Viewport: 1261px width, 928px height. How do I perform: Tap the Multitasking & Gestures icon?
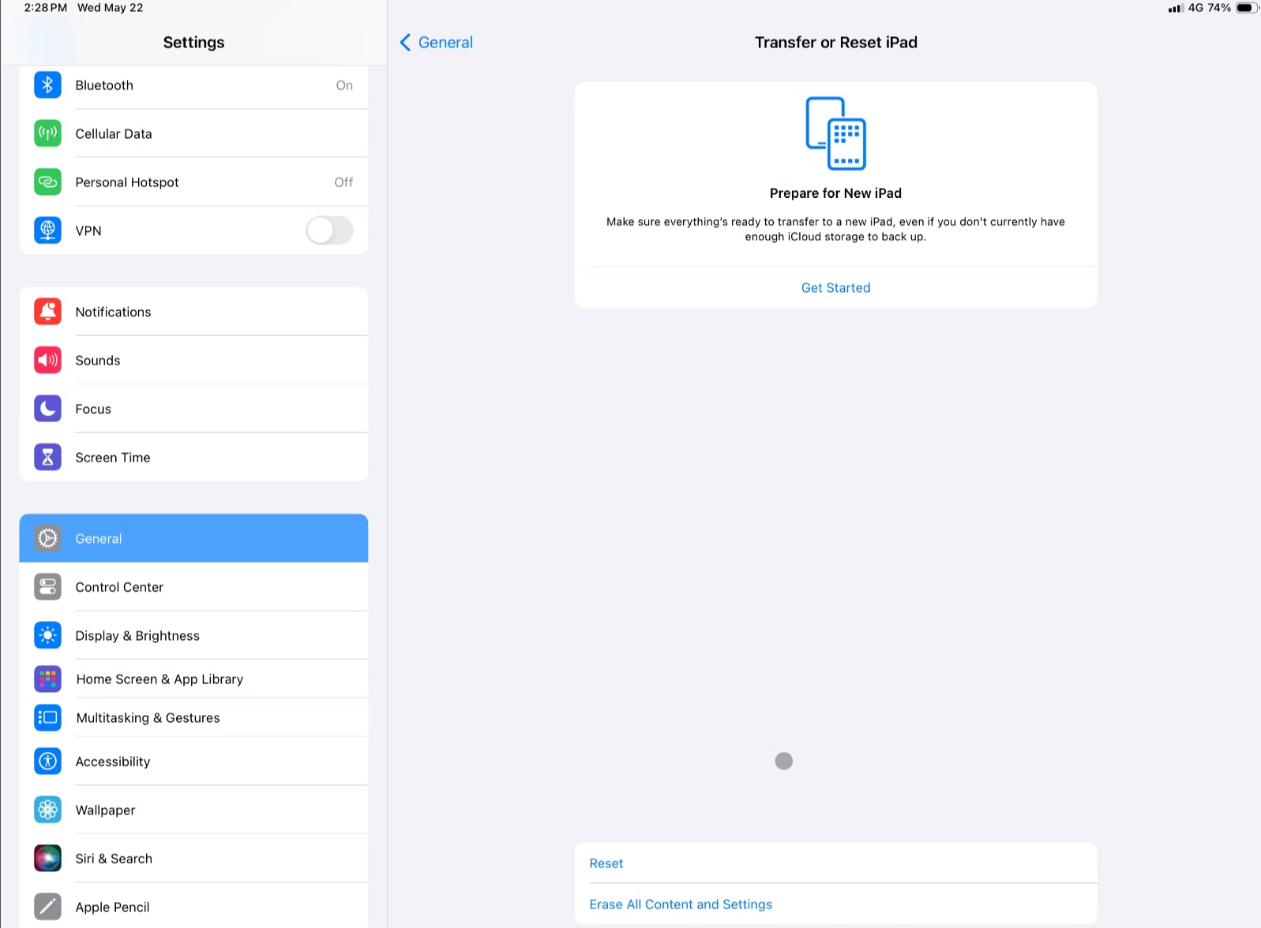coord(47,717)
